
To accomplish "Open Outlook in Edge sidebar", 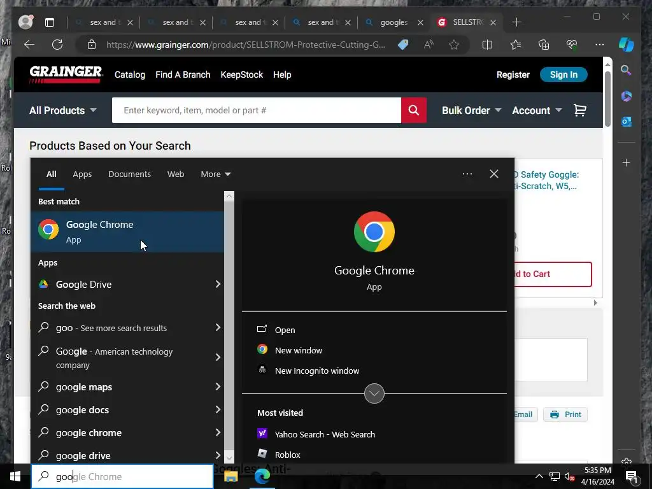I will (627, 122).
